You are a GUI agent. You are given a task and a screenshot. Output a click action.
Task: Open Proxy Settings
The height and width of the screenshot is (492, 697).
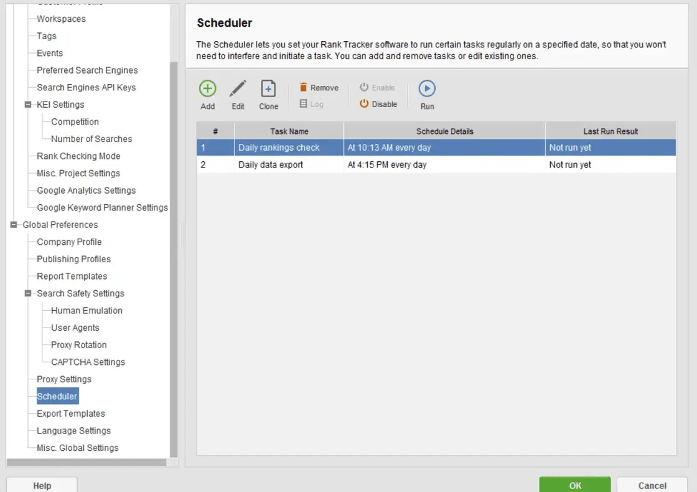click(x=64, y=379)
